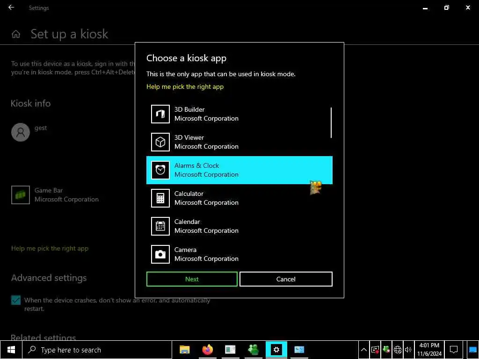Open the Action Center notifications icon

(x=454, y=350)
